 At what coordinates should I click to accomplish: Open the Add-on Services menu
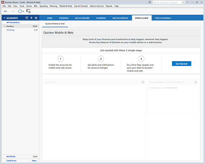(97, 6)
